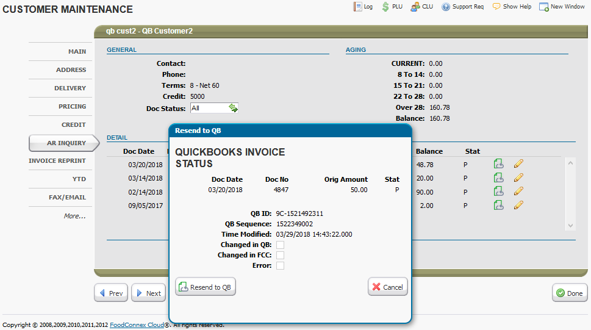
Task: Click QB resend icon for balance 20.00 row
Action: click(x=499, y=178)
